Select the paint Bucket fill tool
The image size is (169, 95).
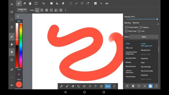(x=57, y=3)
